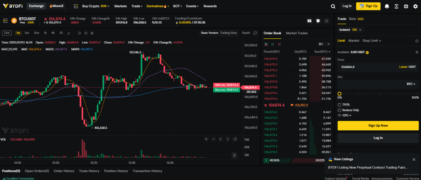The image size is (421, 180).
Task: Open order book 0.1 precision dropdown
Action: click(x=324, y=44)
